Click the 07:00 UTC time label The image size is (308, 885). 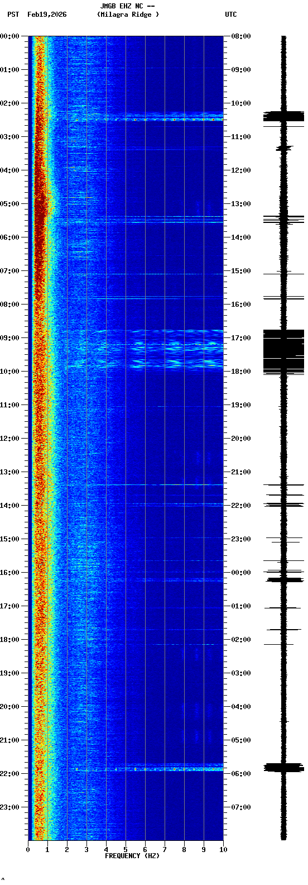240,807
